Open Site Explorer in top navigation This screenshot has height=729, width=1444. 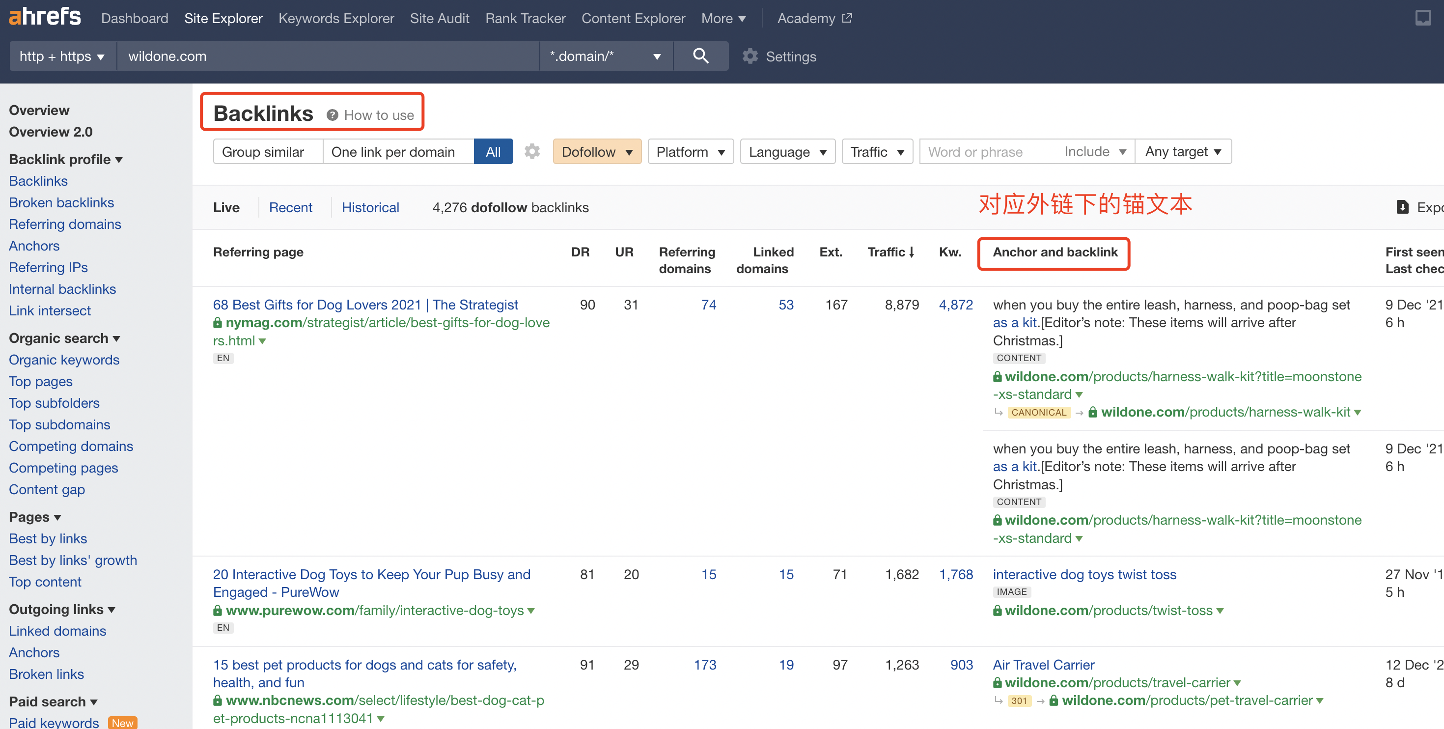[x=223, y=19]
